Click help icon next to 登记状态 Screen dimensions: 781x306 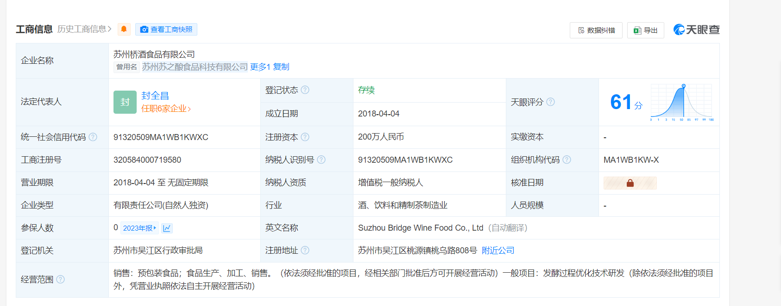point(305,90)
